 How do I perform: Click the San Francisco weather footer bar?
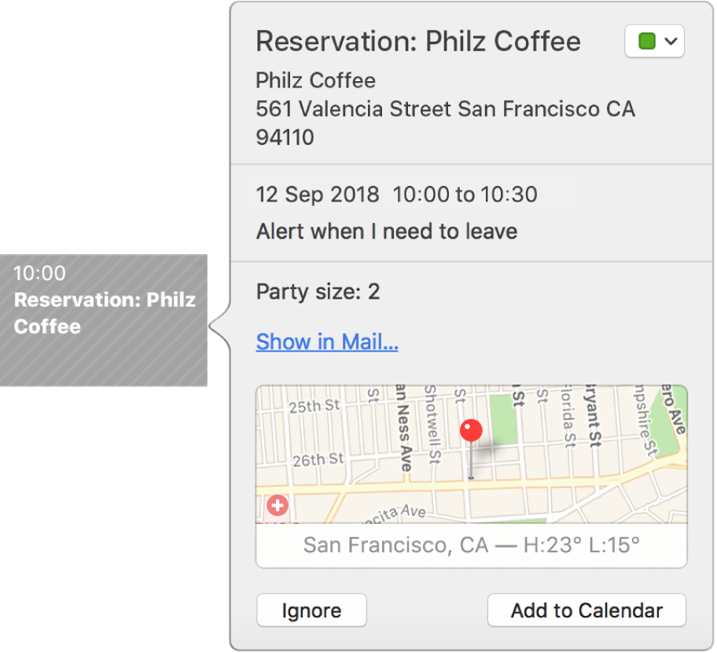point(471,544)
